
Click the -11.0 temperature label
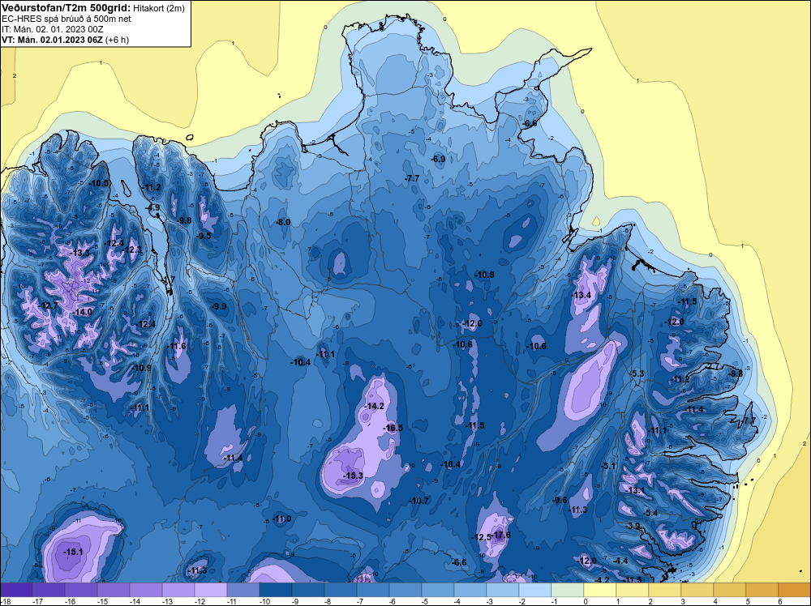tap(282, 519)
